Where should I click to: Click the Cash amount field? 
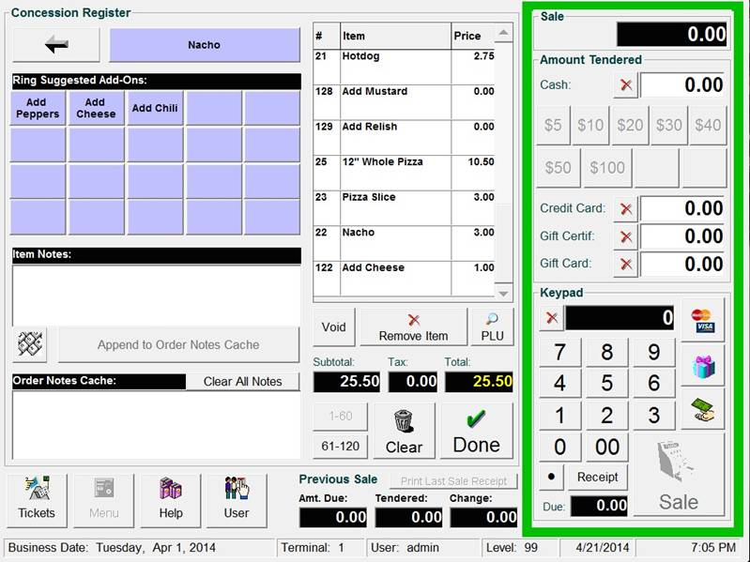[684, 85]
